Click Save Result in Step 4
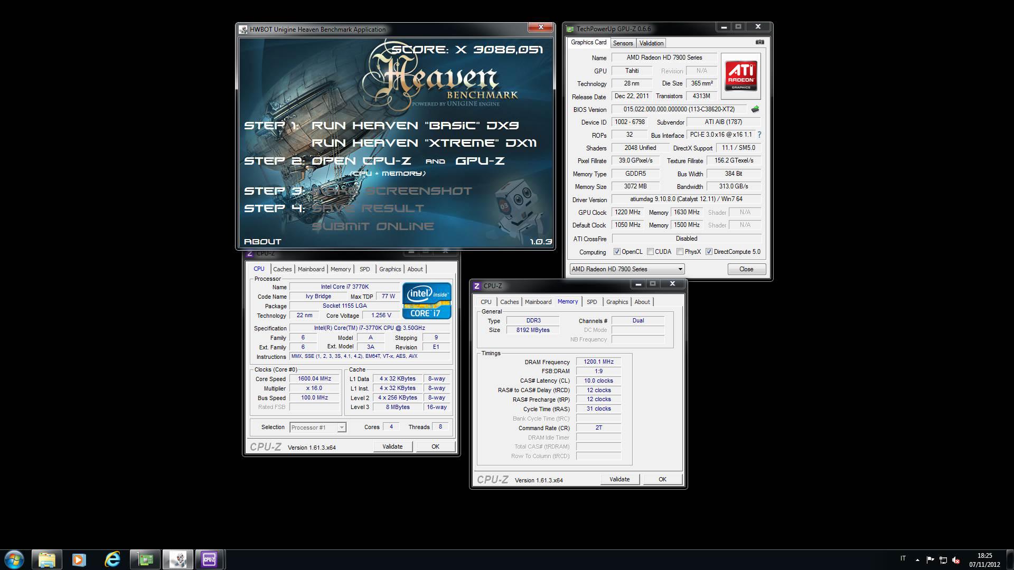Viewport: 1014px width, 570px height. pyautogui.click(x=368, y=208)
